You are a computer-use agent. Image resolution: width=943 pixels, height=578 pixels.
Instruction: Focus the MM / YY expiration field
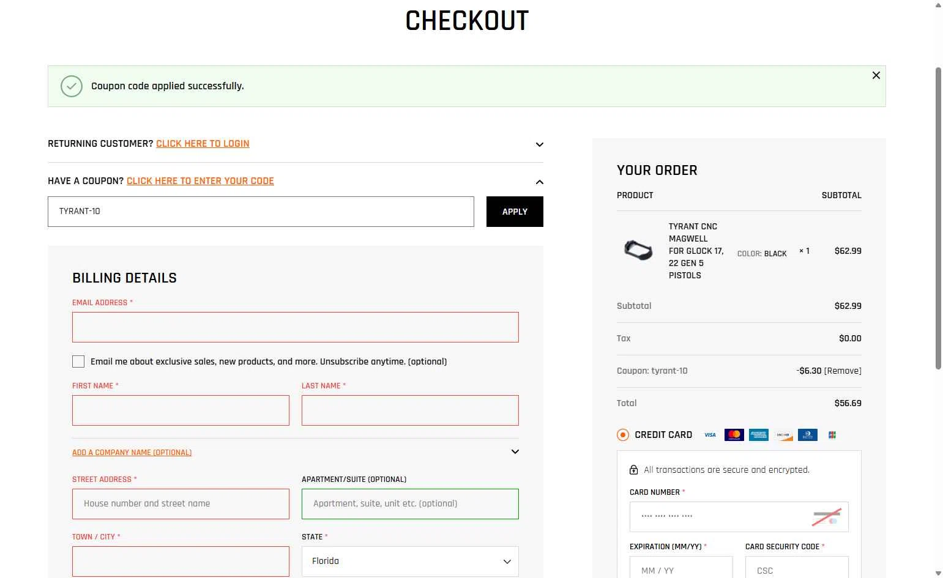point(681,568)
